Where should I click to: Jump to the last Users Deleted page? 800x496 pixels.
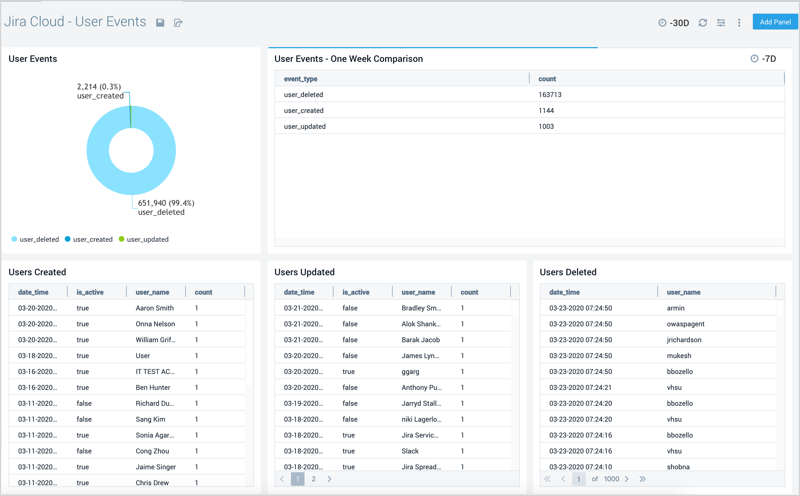[x=643, y=479]
